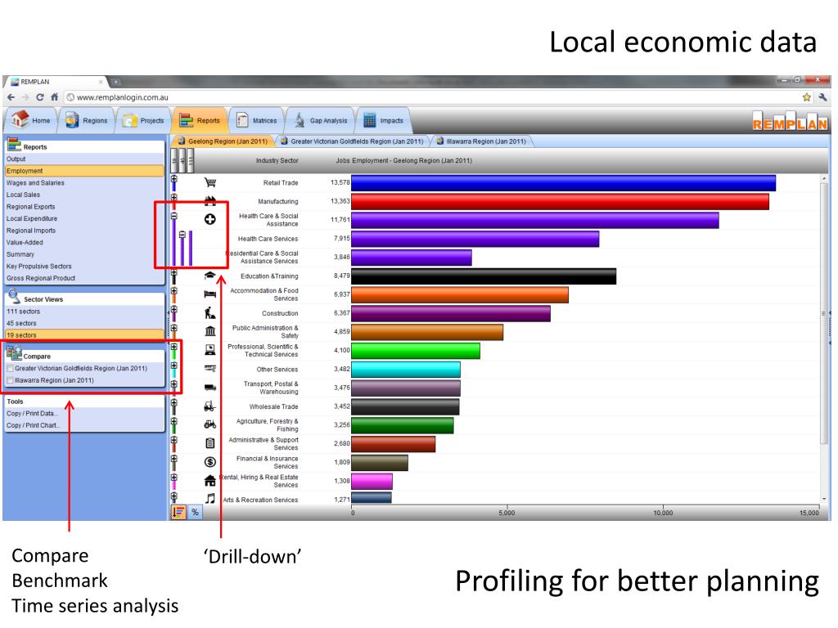The image size is (838, 628).
Task: Switch to Greater Victorian Goldfields Region tab
Action: 352,141
